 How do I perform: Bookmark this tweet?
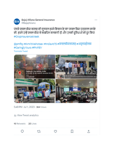72,131
